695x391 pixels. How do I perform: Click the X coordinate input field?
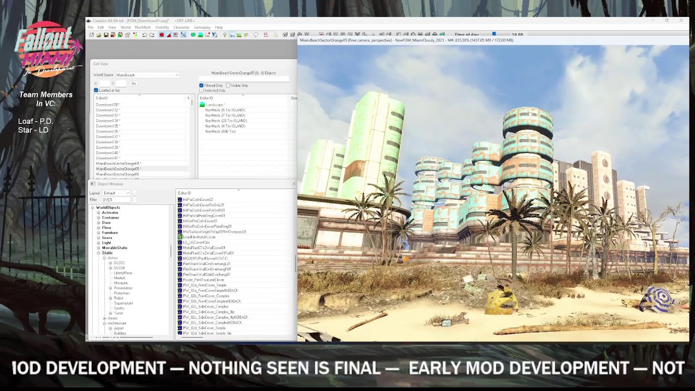tap(105, 83)
